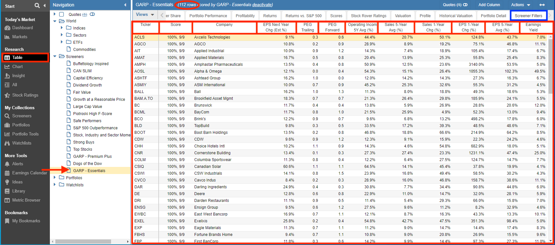Click the Add Column button

489,5
